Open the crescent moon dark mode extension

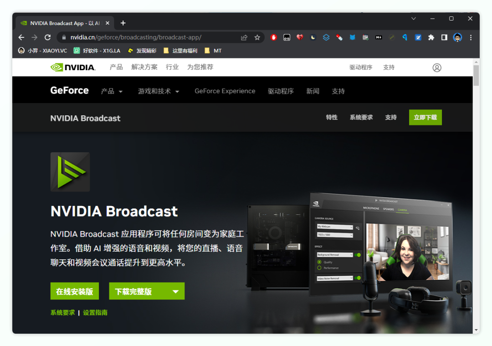point(313,38)
